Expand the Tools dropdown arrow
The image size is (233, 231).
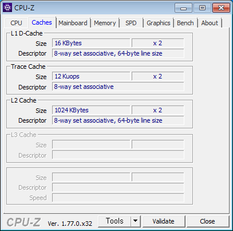point(136,221)
